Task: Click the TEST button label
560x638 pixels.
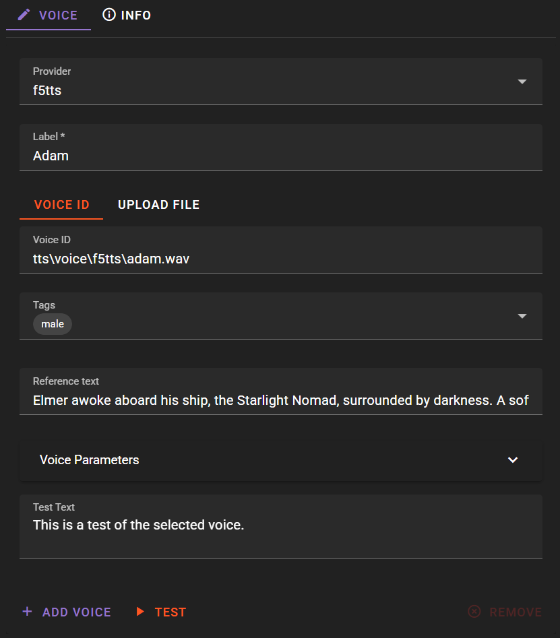Action: [170, 612]
